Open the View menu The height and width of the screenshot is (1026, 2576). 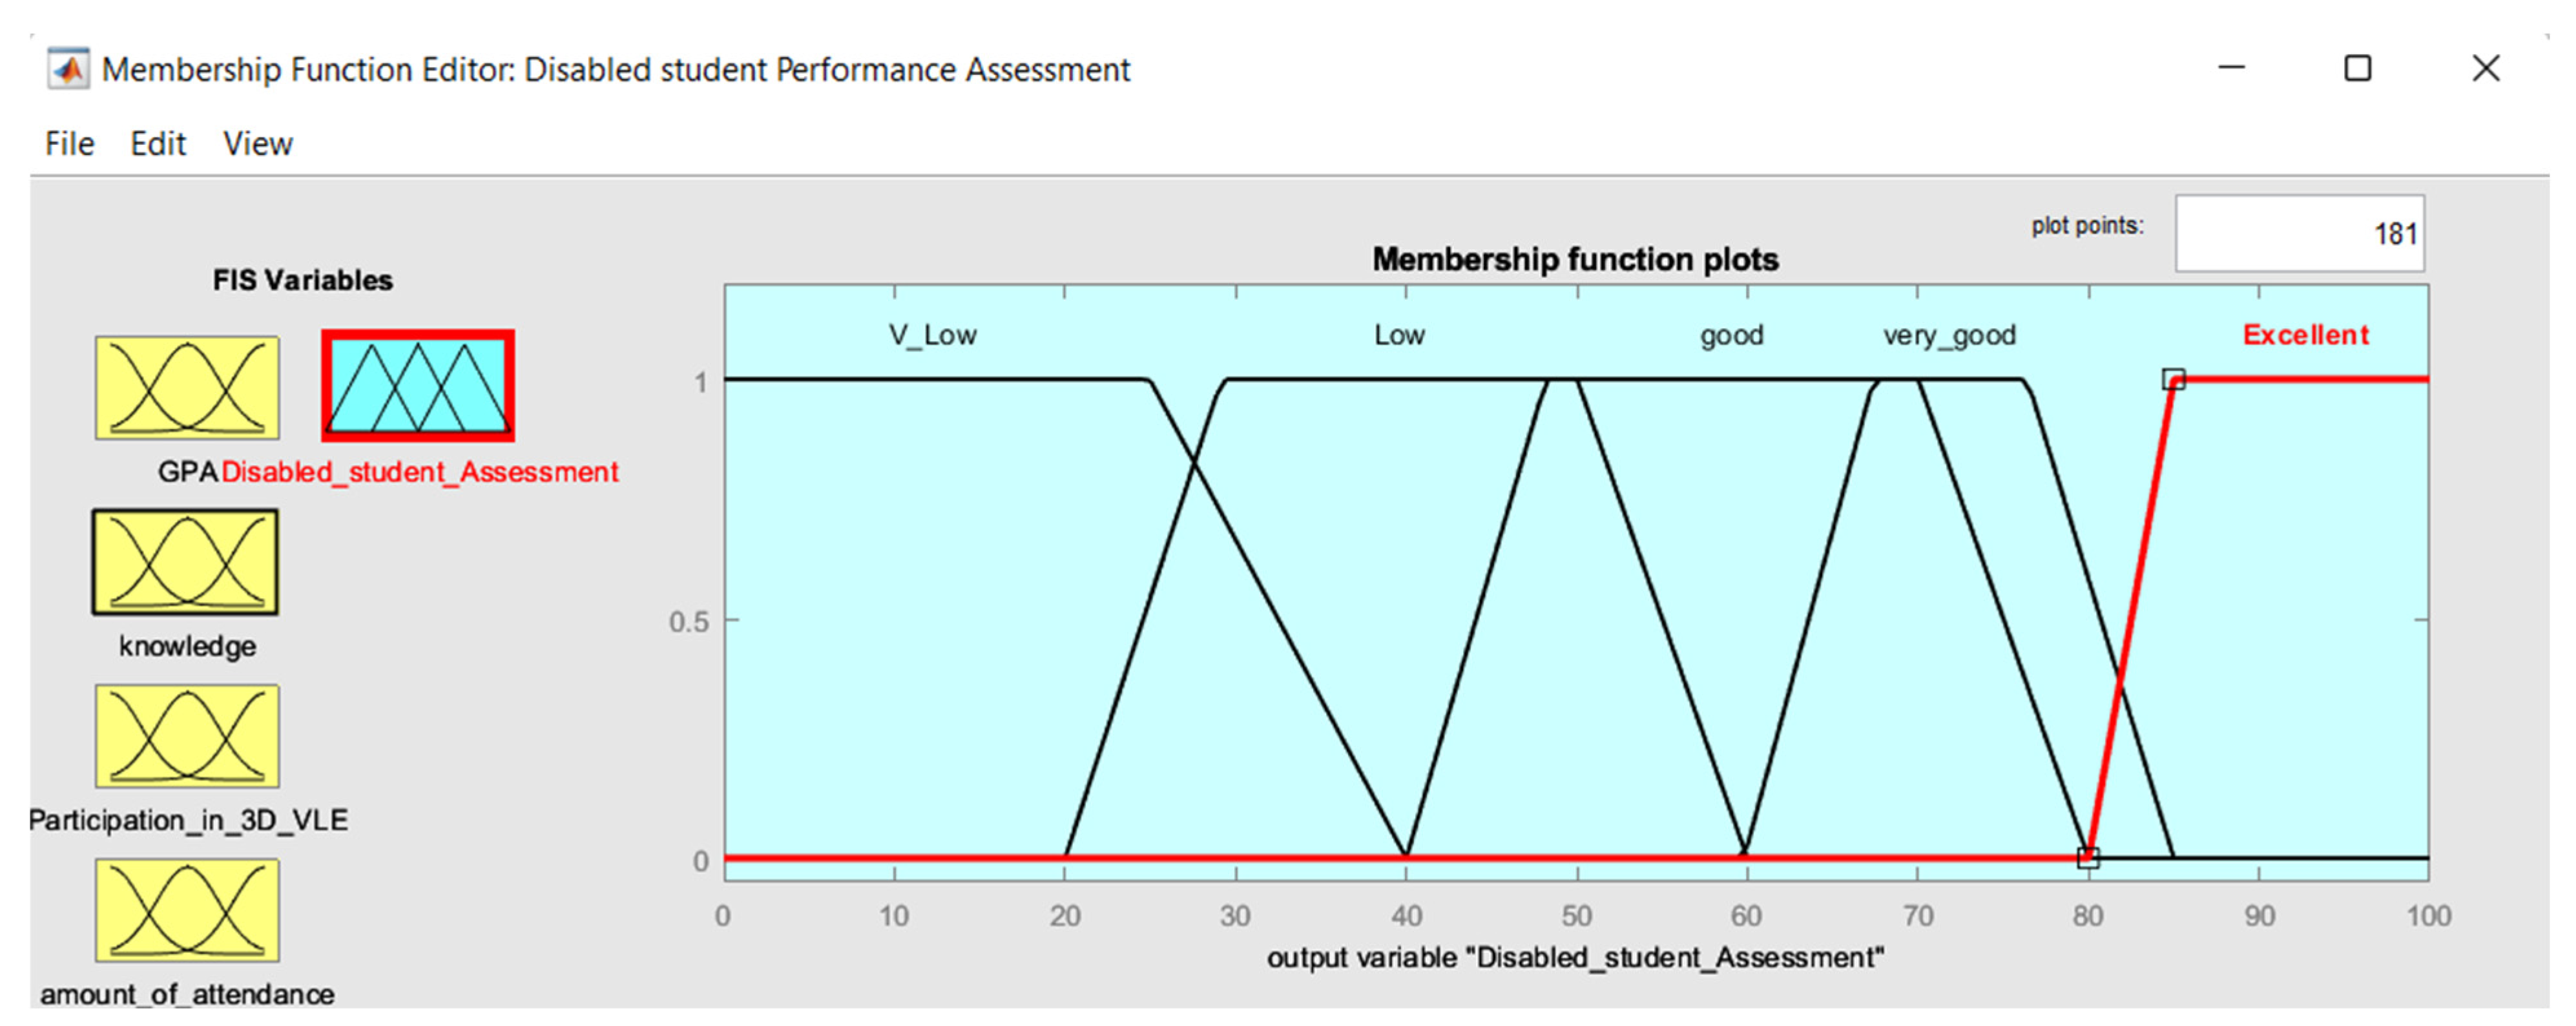(258, 144)
